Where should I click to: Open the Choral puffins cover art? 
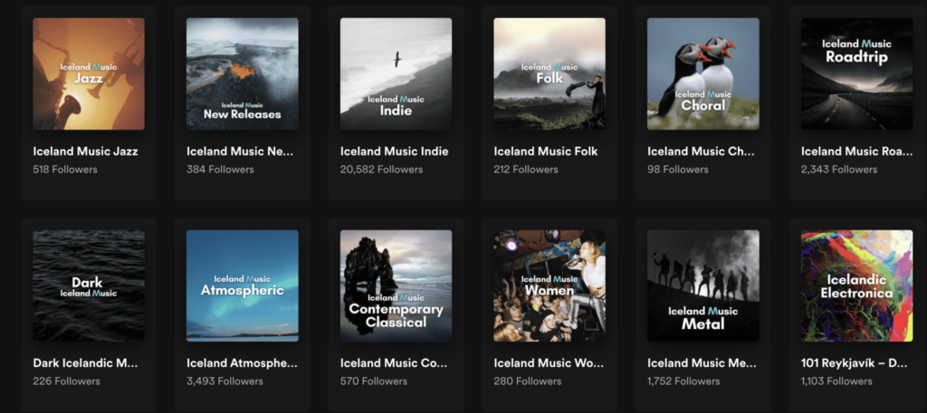click(703, 74)
